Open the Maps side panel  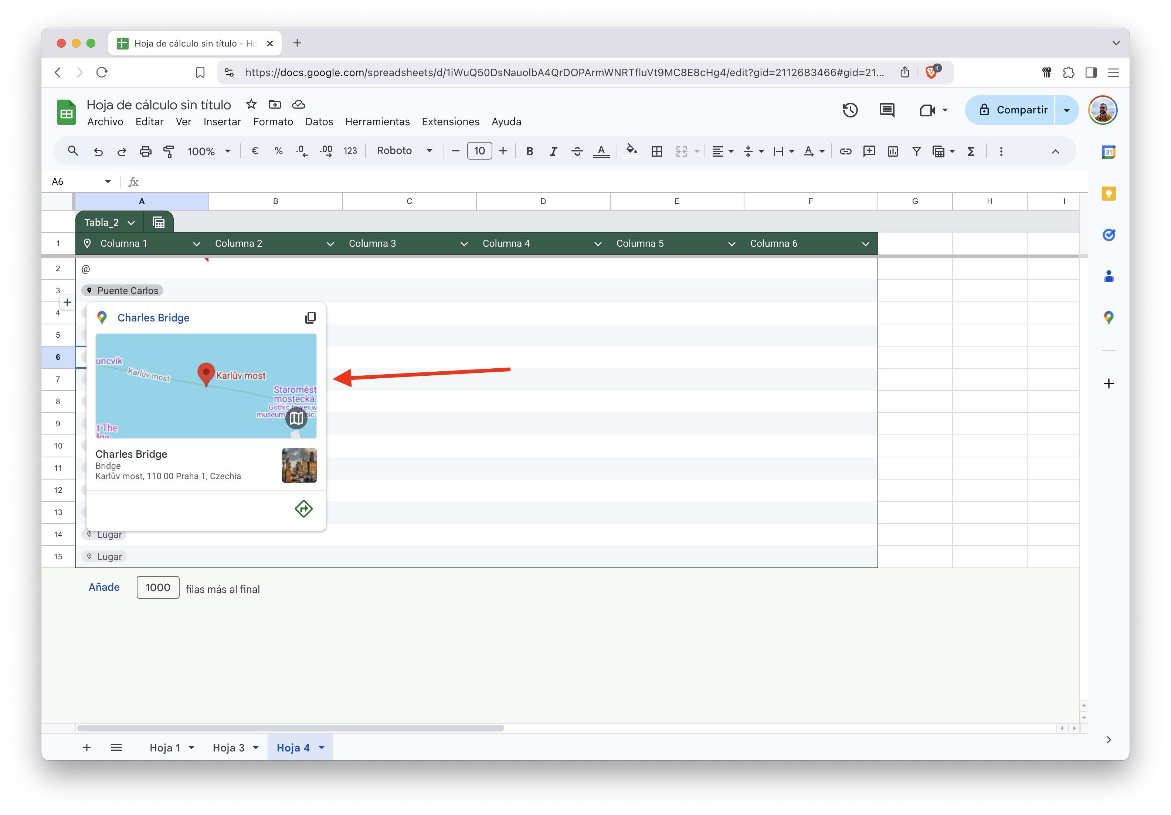click(x=1108, y=317)
